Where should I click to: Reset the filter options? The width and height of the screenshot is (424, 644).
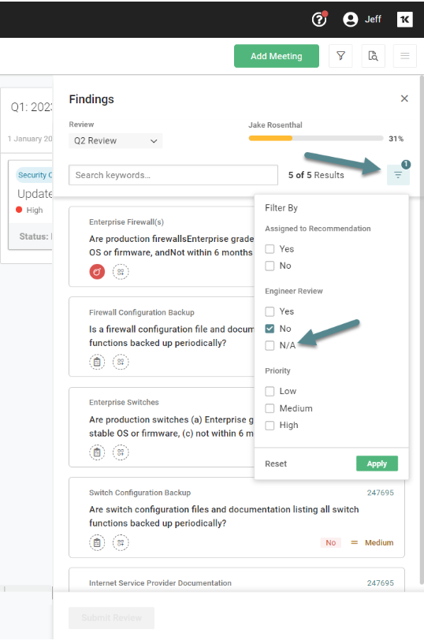coord(276,463)
